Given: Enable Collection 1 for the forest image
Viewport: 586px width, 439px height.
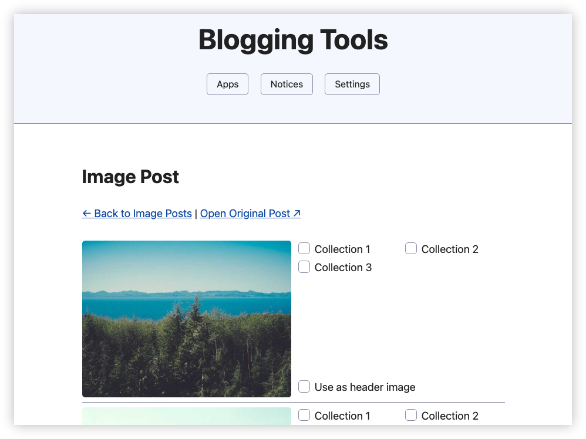Looking at the screenshot, I should point(304,248).
